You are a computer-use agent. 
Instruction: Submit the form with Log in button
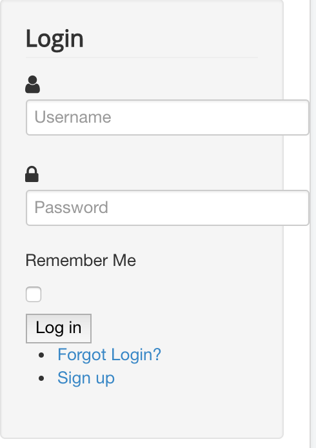(x=59, y=329)
